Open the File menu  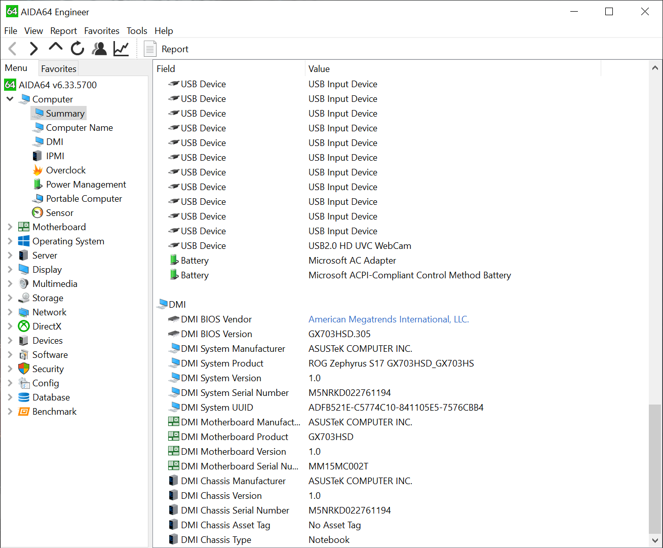[11, 31]
